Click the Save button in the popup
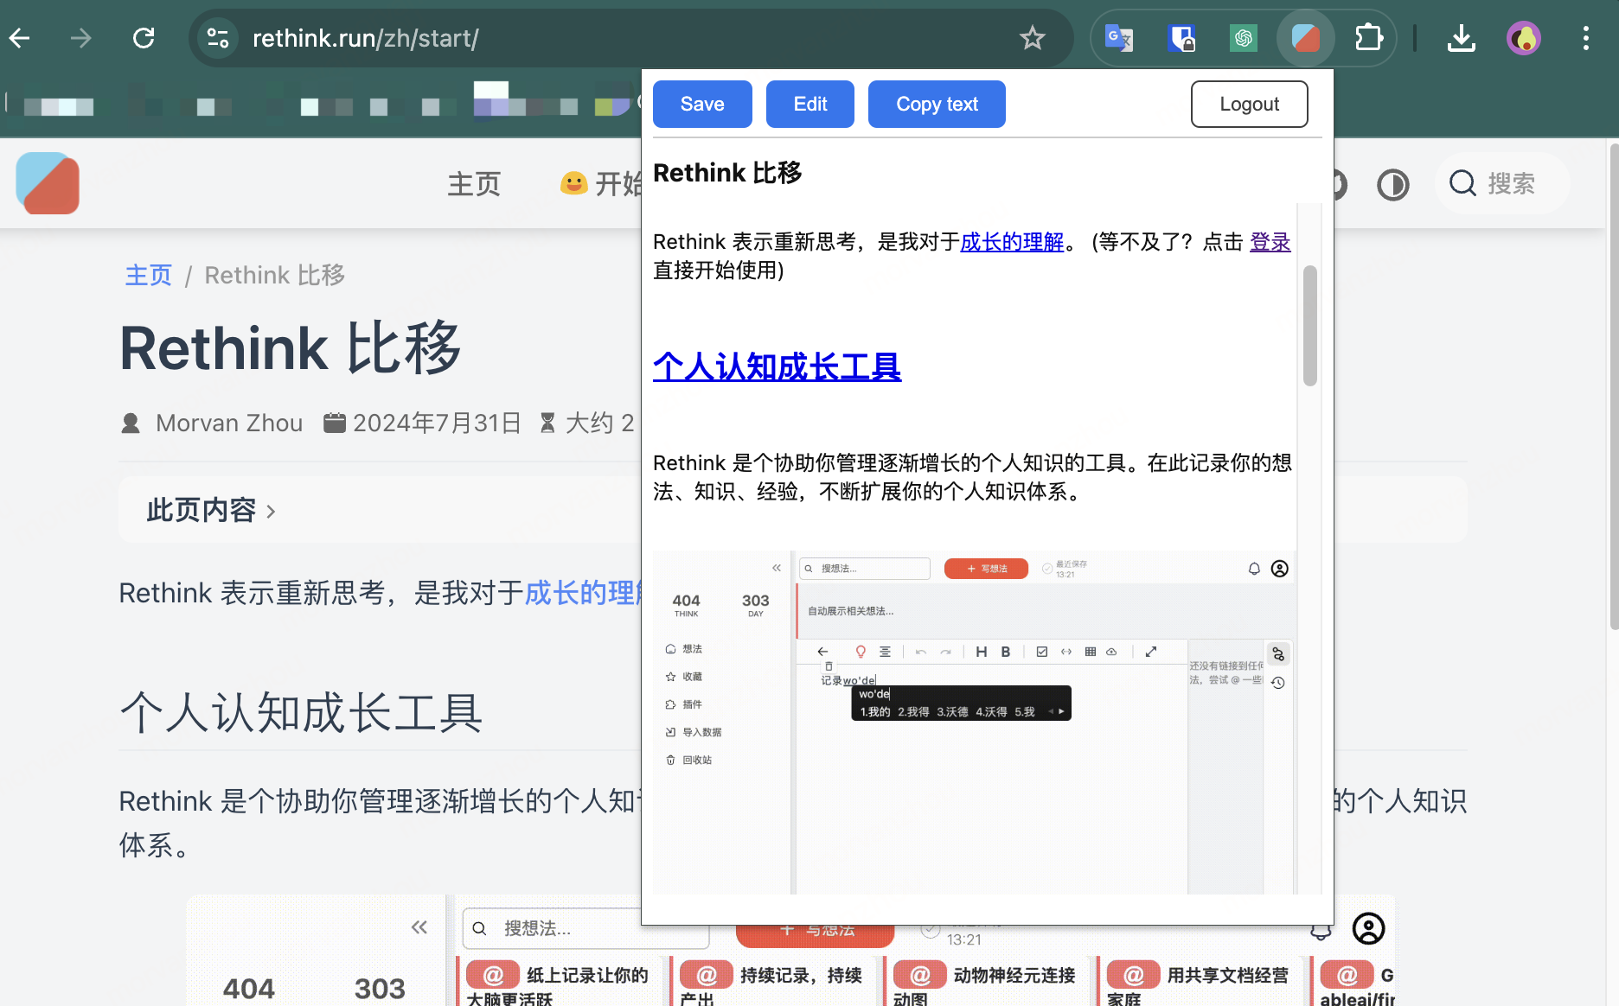1619x1006 pixels. pyautogui.click(x=702, y=104)
